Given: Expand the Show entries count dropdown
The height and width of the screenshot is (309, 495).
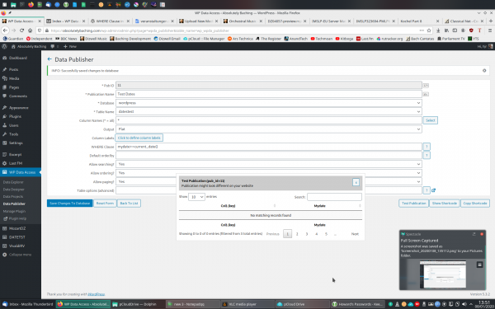Looking at the screenshot, I should (196, 197).
